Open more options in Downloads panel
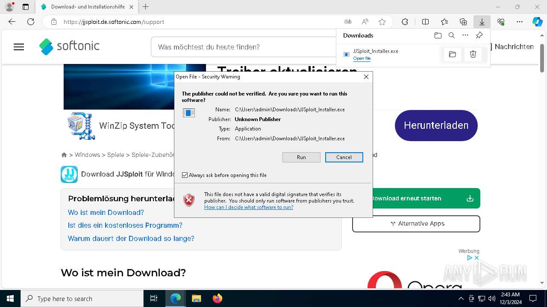547x307 pixels. (x=465, y=35)
